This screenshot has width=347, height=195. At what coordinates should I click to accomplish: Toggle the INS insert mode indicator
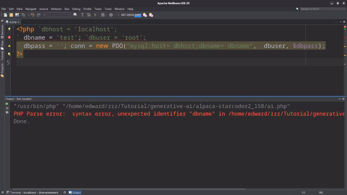pyautogui.click(x=321, y=193)
